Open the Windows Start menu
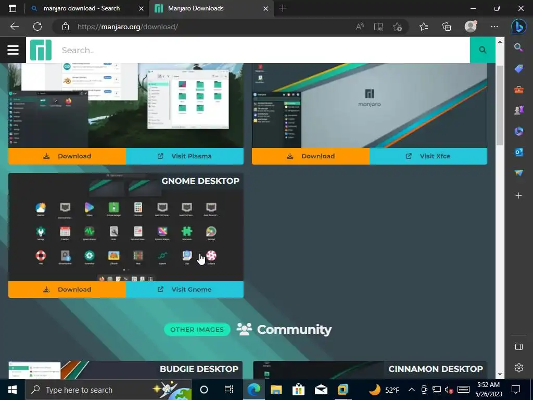Screen dimensions: 533x400 click(x=12, y=390)
